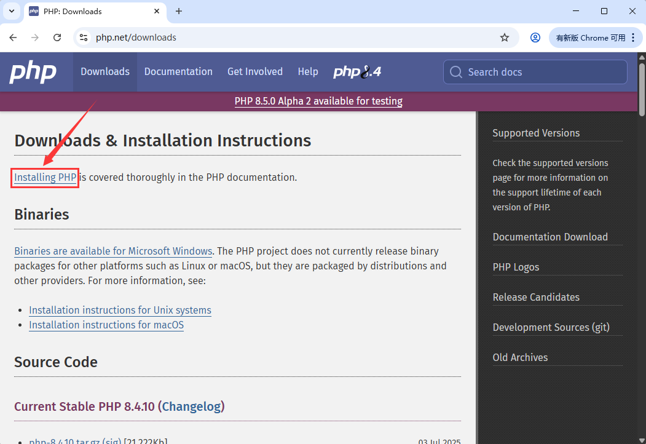The width and height of the screenshot is (646, 444).
Task: View site information icon in address bar
Action: point(84,38)
